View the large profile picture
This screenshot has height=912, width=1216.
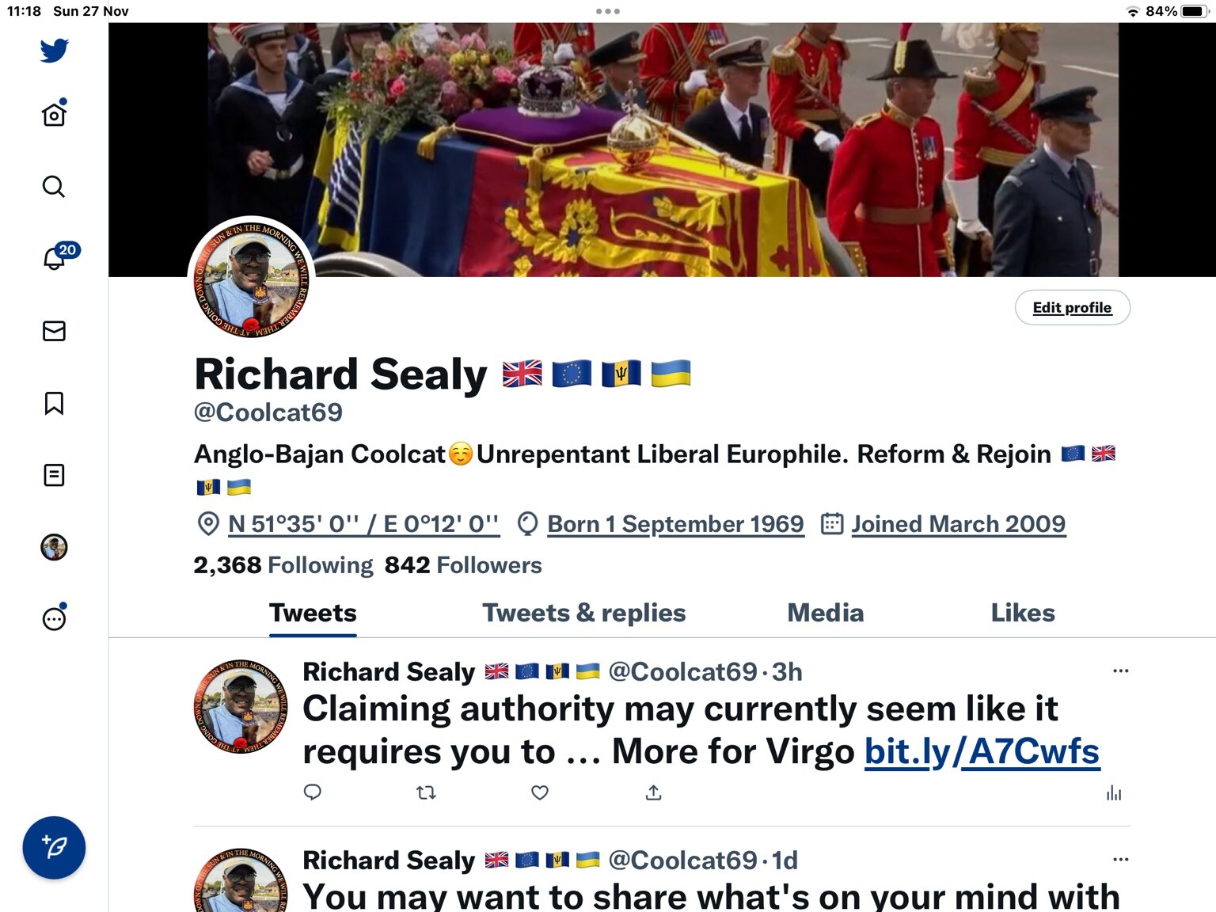pos(252,279)
